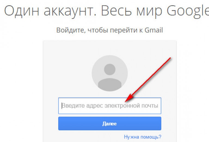This screenshot has height=142, width=209.
Task: Click the word Gmail in the subtitle
Action: tap(154, 30)
